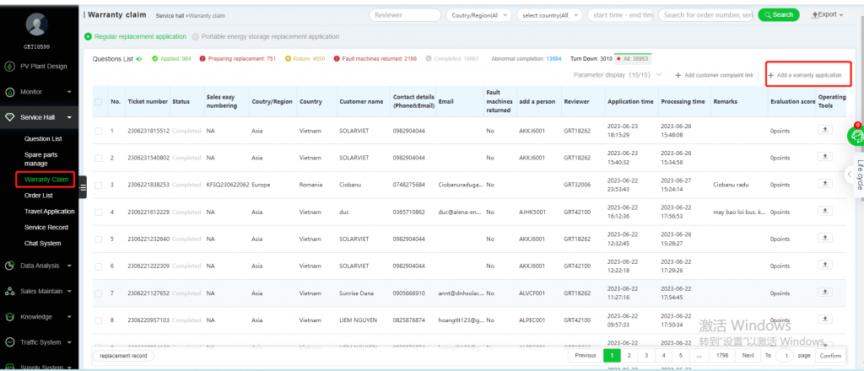Expand the Knowledge menu
Image resolution: width=864 pixels, height=371 pixels.
[69, 317]
